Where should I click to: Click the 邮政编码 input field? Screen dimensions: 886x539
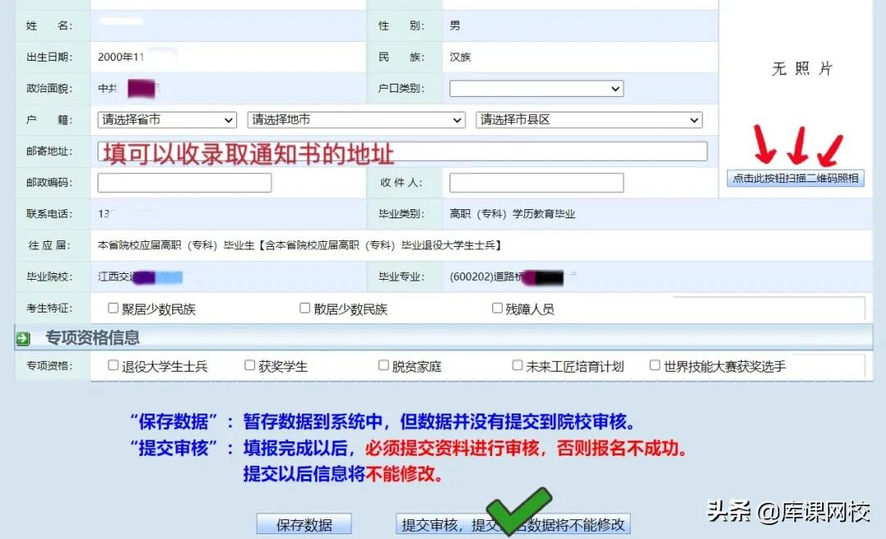click(x=185, y=182)
